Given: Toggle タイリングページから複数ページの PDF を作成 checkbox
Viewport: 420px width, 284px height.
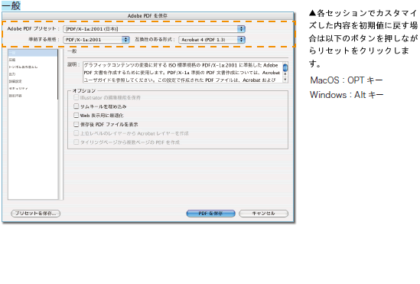Looking at the screenshot, I should click(x=76, y=142).
